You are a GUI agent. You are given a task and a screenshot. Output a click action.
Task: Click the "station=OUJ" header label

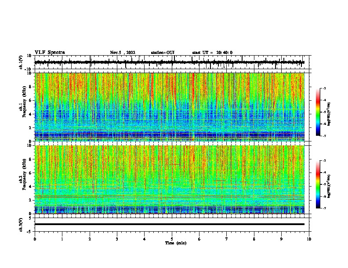tap(163, 53)
